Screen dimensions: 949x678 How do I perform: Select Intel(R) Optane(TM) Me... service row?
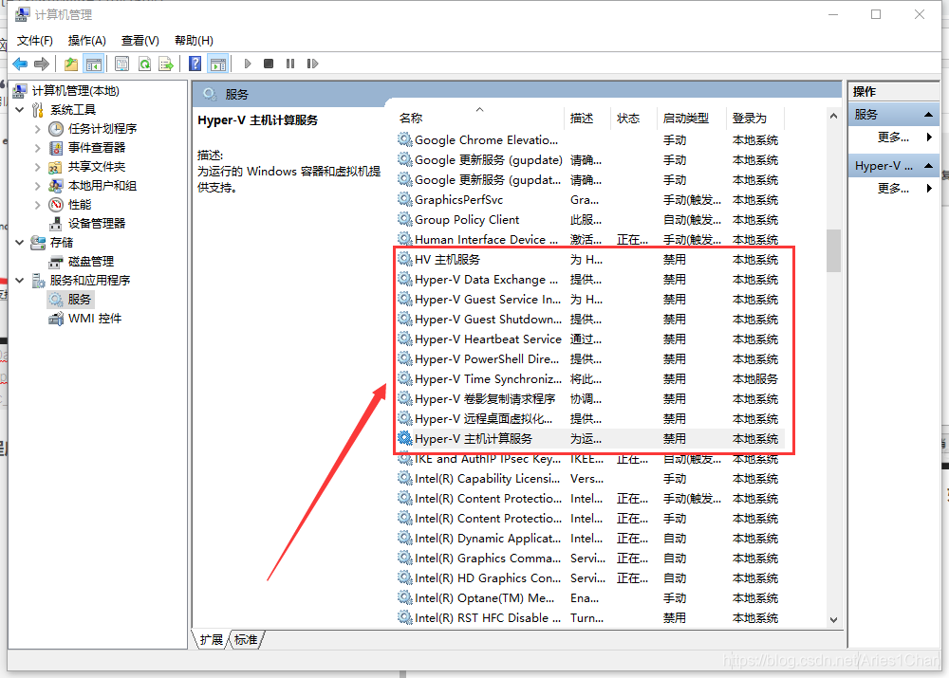590,598
